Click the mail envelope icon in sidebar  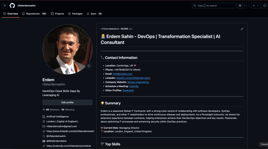(44, 126)
